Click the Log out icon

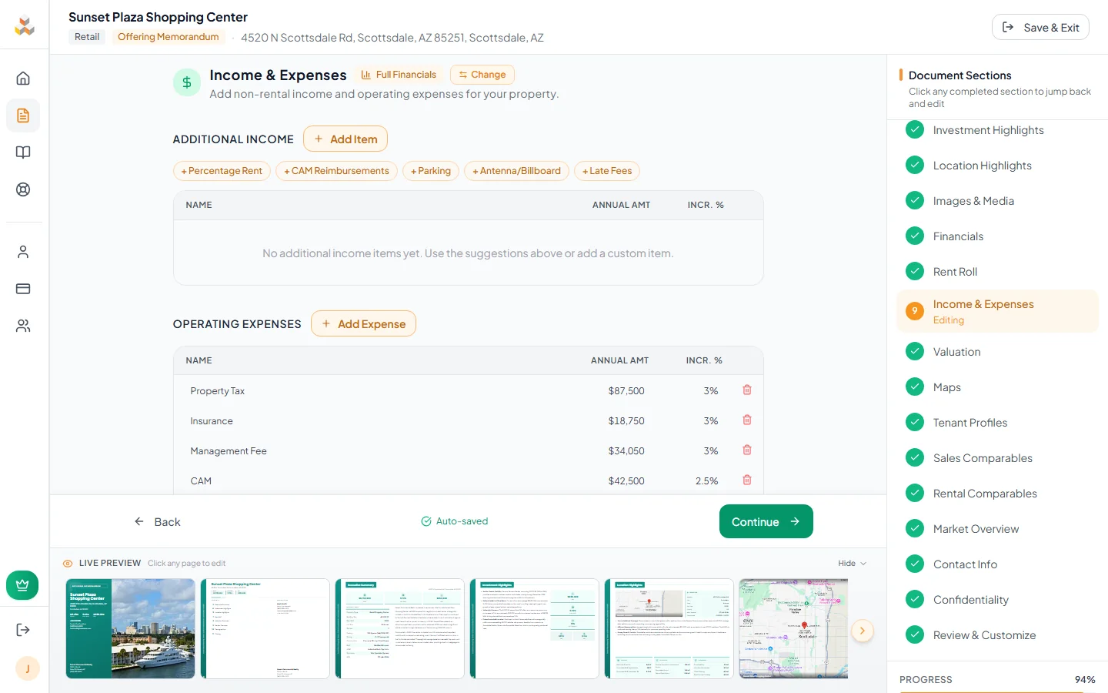[x=24, y=629]
